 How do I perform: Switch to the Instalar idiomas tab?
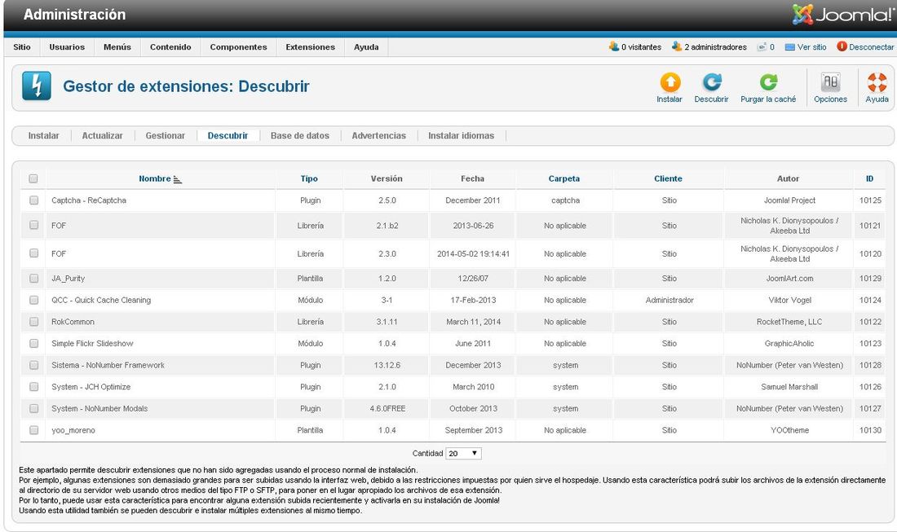coord(461,135)
